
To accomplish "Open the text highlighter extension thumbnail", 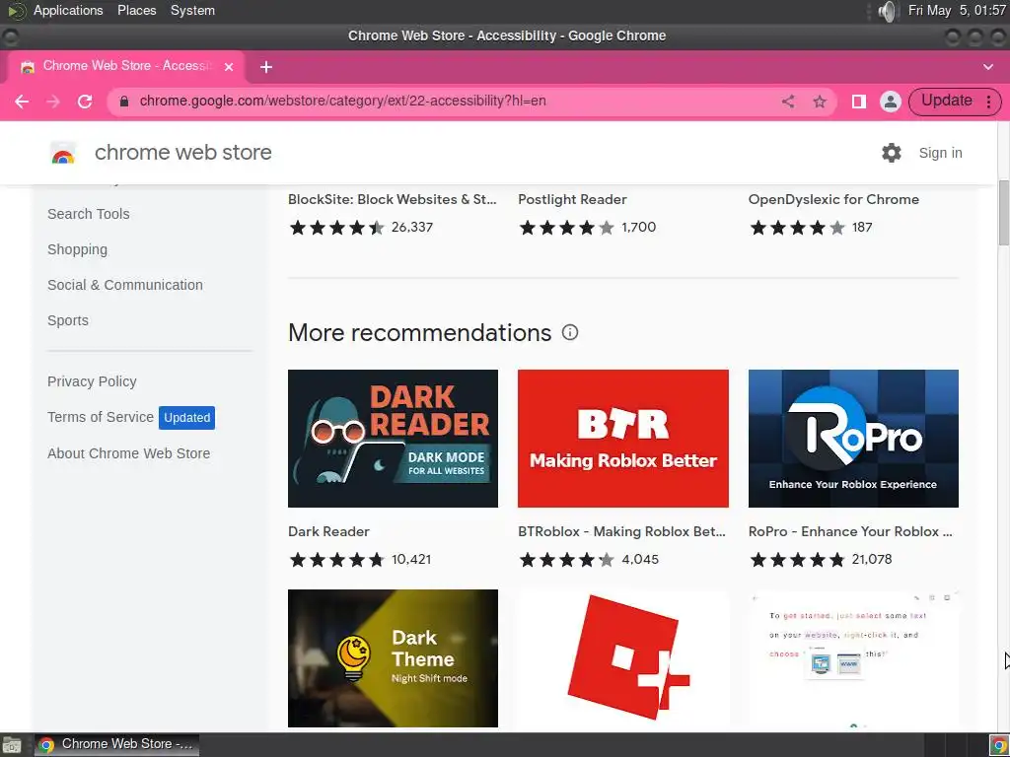I will pyautogui.click(x=853, y=657).
